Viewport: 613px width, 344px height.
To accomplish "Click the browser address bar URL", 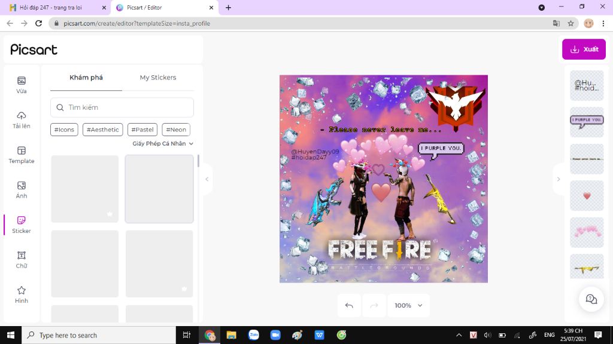I will pyautogui.click(x=137, y=23).
